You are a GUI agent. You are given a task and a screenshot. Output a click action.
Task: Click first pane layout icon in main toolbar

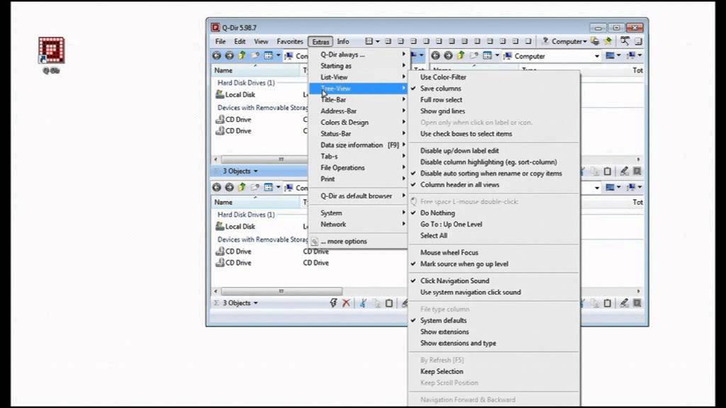click(369, 41)
